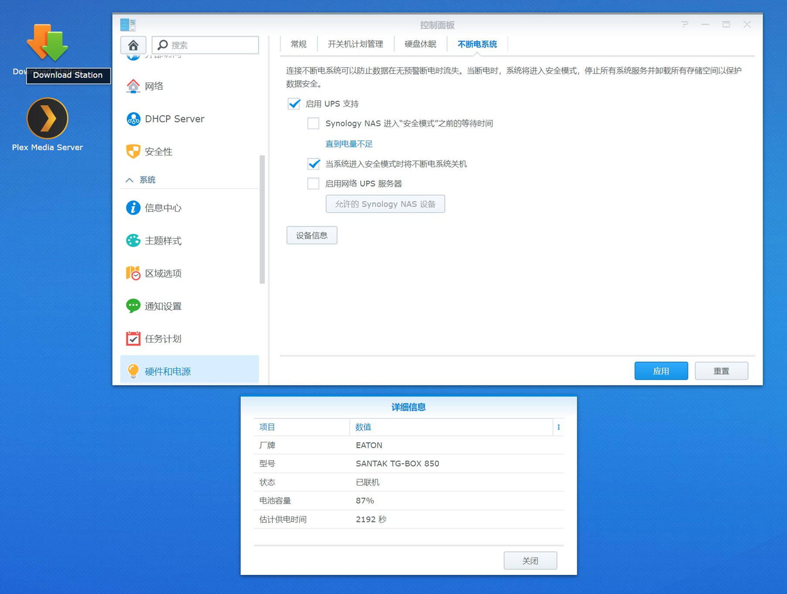
Task: Open DHCP Server settings
Action: click(174, 119)
